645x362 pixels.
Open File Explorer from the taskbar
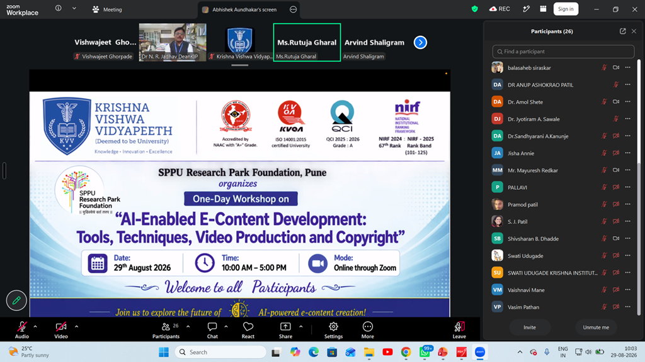[x=369, y=352]
